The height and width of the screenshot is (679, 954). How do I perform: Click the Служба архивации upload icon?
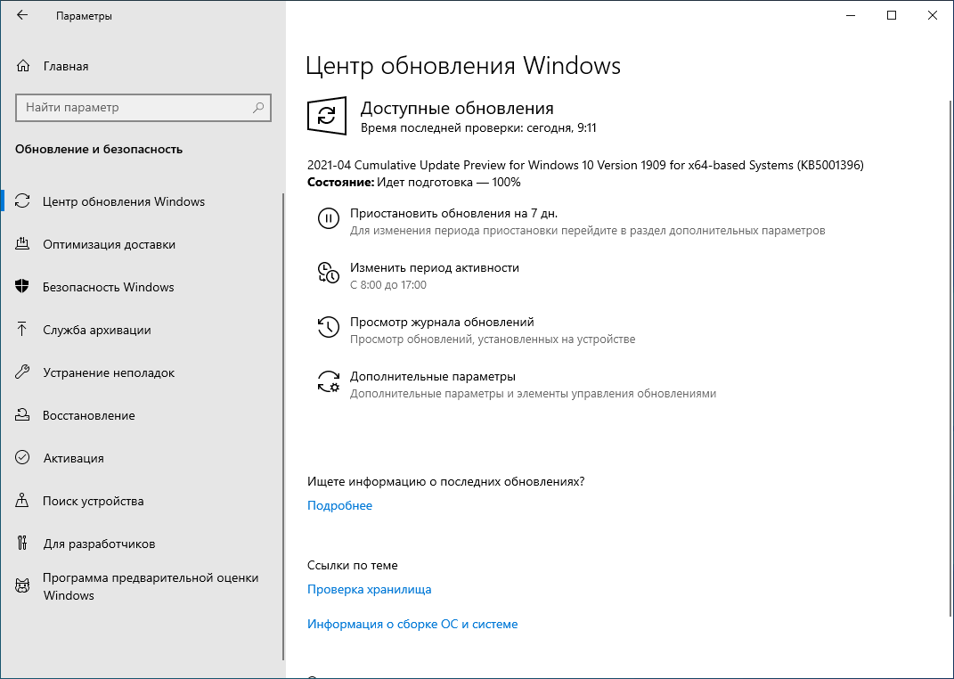click(x=21, y=330)
